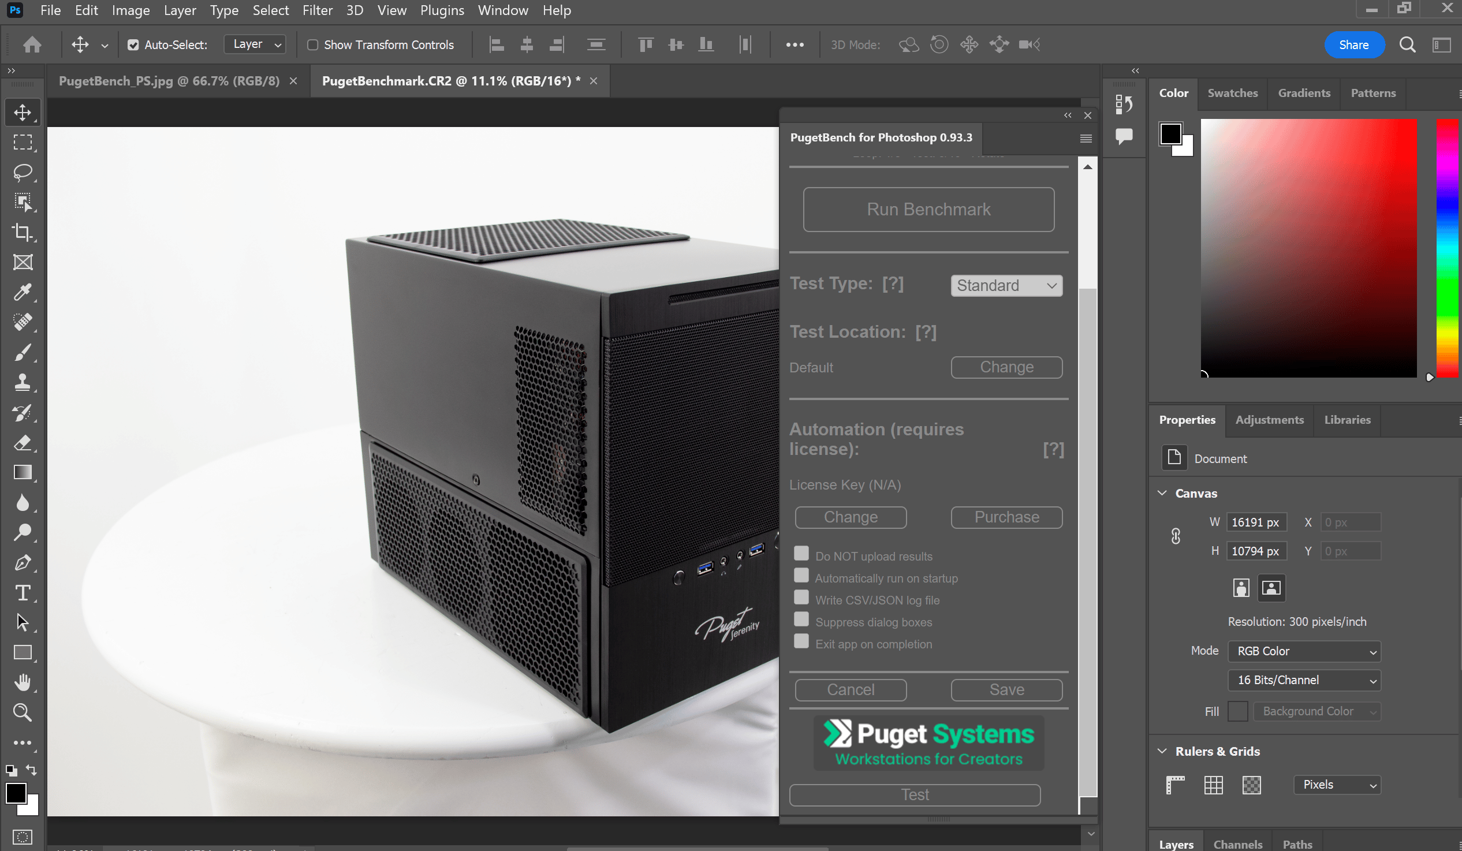Screen dimensions: 1462x851
Task: Select the Eraser tool
Action: click(x=23, y=443)
